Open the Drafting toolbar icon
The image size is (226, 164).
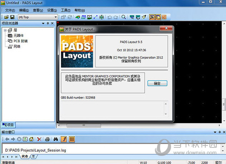click(78, 17)
